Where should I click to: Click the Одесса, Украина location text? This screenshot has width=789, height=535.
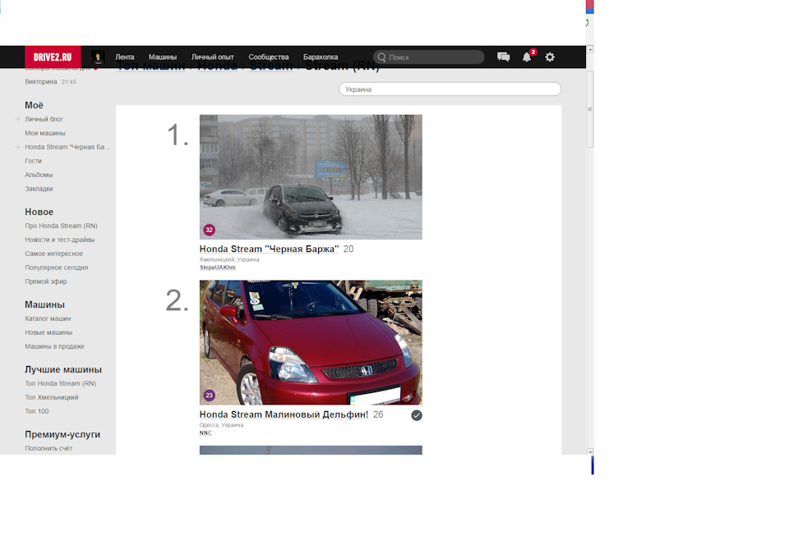click(221, 425)
